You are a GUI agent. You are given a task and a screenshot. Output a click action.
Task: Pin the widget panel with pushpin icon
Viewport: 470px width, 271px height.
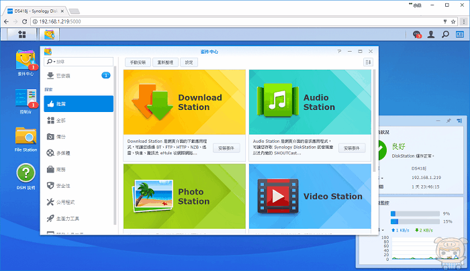point(449,121)
